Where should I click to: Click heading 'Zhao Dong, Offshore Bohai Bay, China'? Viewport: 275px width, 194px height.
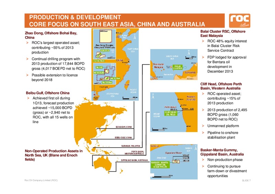[x=51, y=35]
